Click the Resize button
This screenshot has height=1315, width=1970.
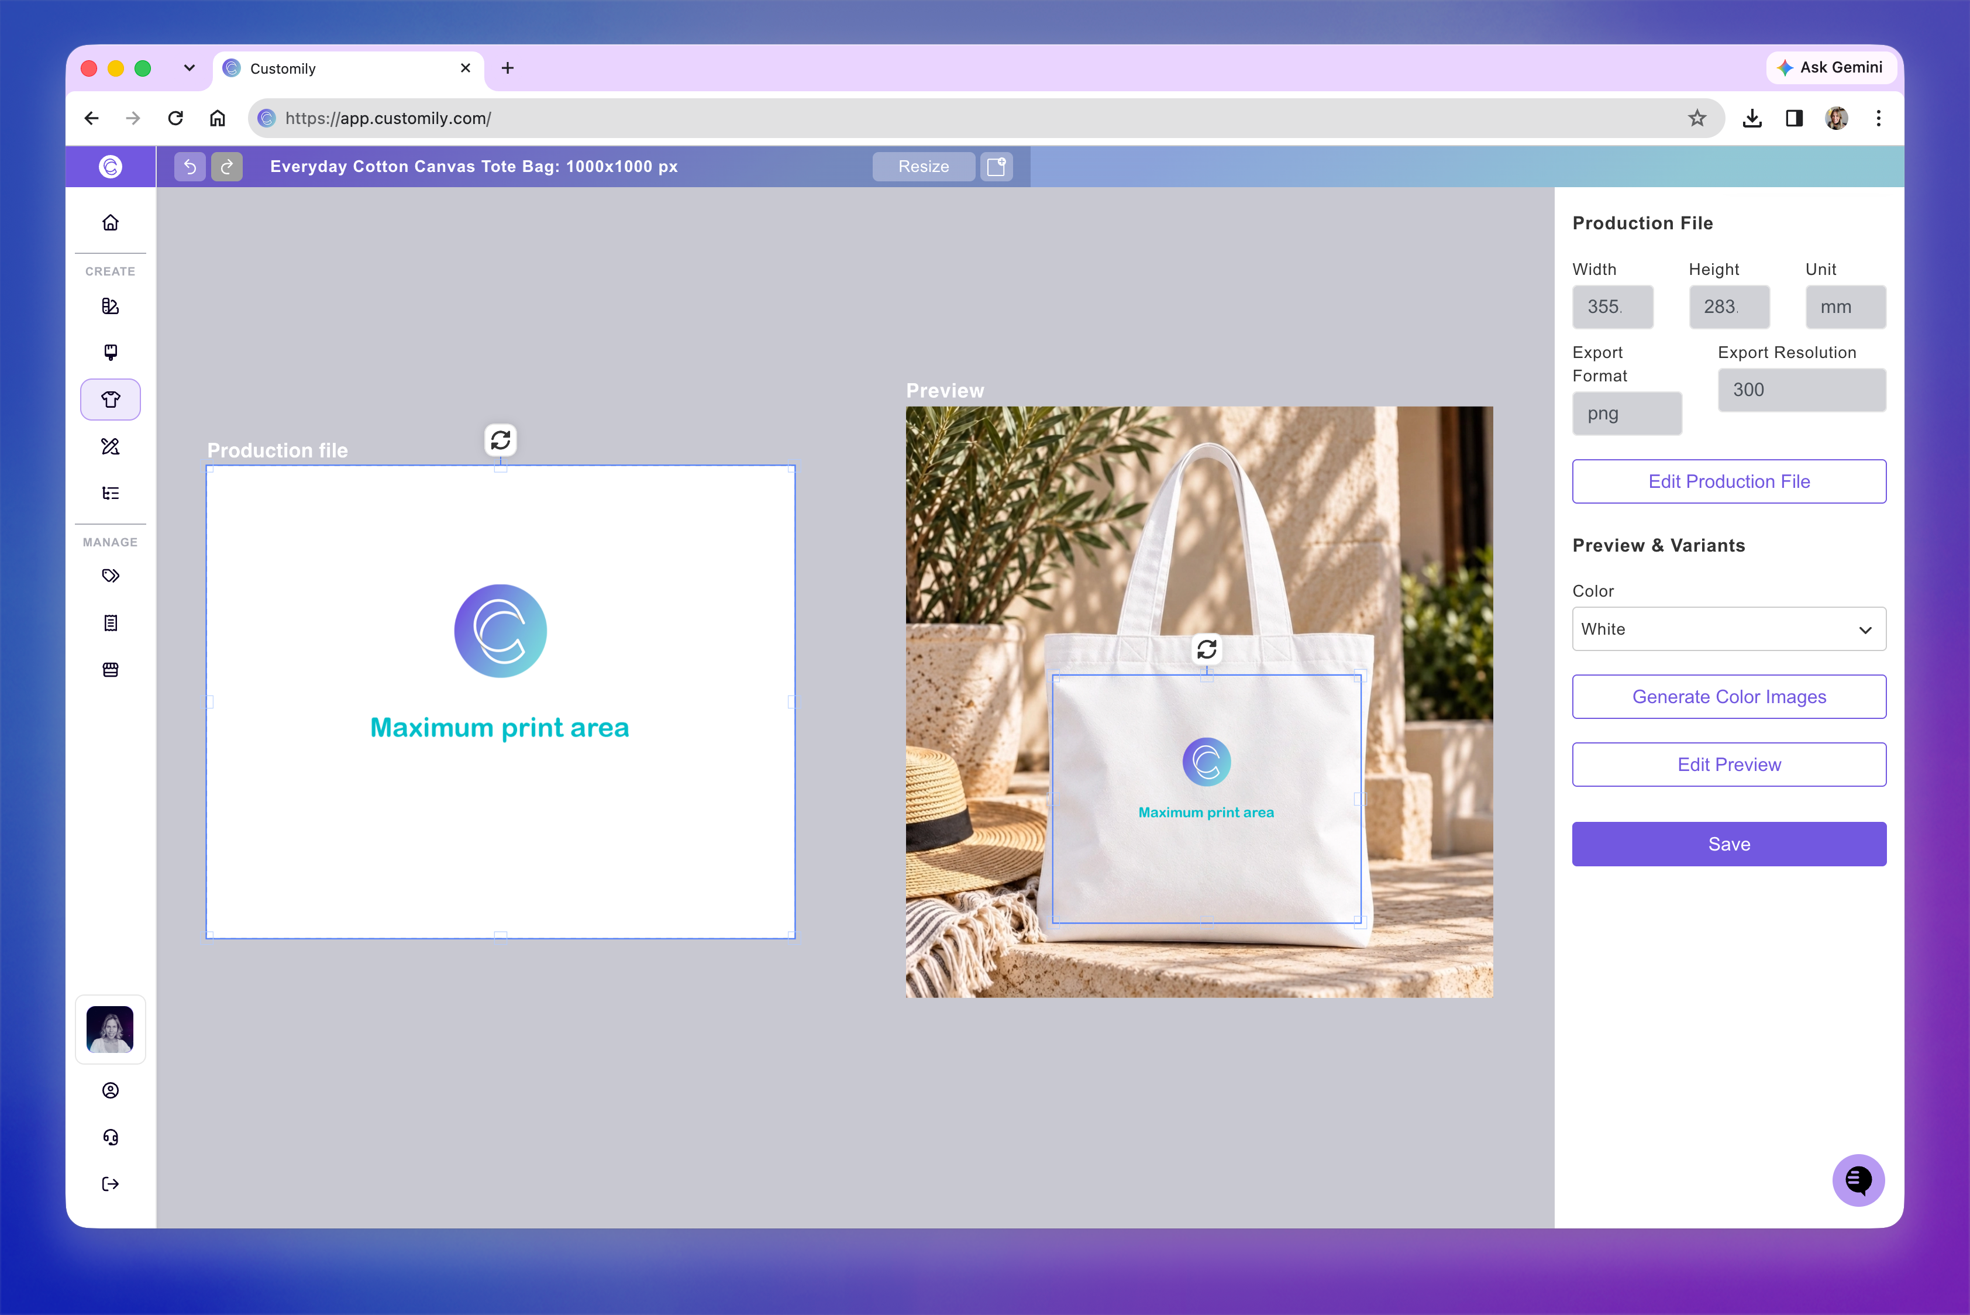924,166
